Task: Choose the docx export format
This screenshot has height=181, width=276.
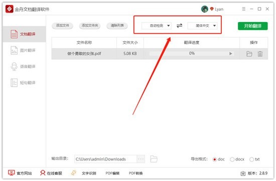Action: [232, 159]
